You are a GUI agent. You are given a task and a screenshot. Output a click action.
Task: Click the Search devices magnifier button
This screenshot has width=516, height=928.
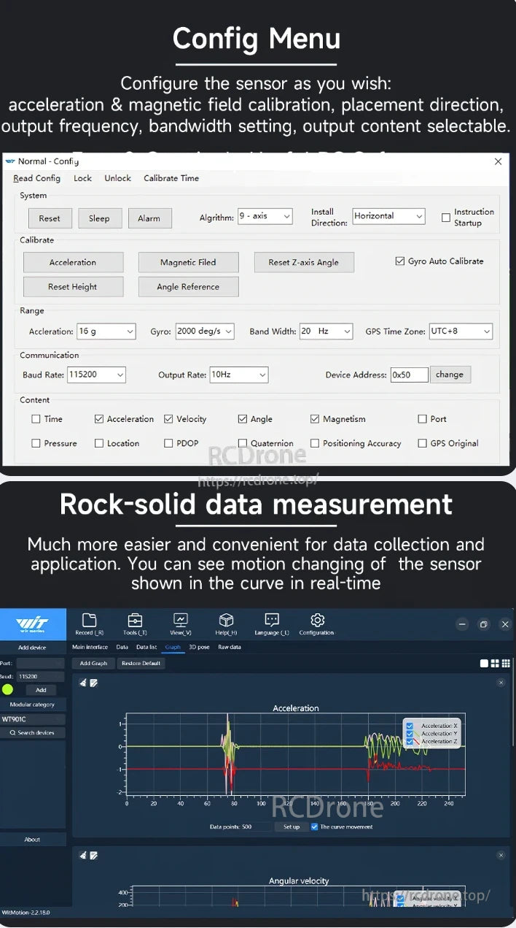click(x=33, y=732)
